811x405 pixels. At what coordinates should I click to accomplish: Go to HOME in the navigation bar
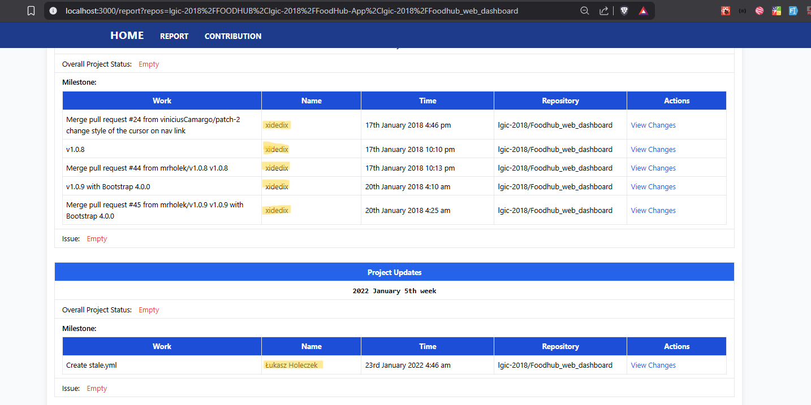tap(127, 36)
